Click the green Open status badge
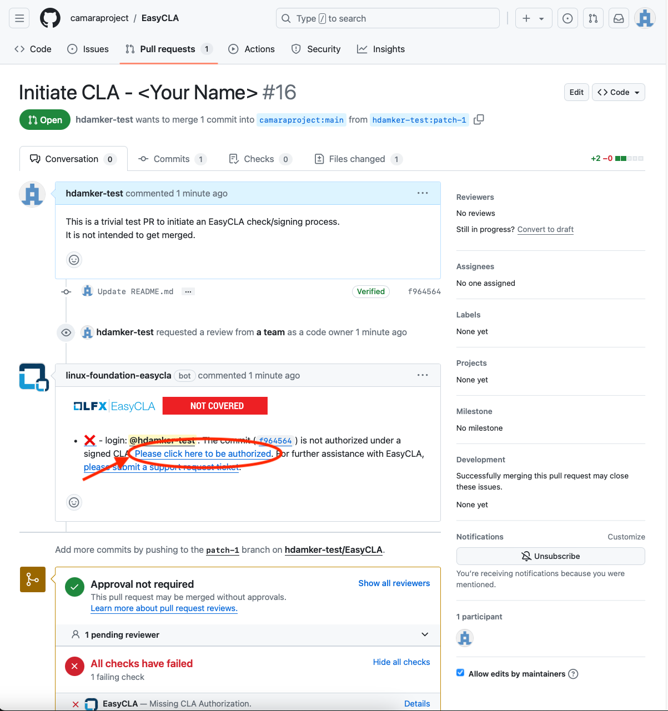The height and width of the screenshot is (711, 668). tap(45, 120)
